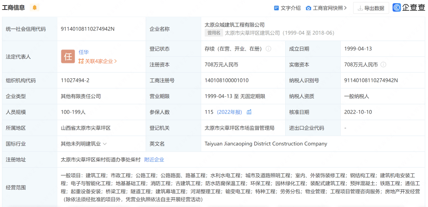This screenshot has height=207, width=428.
Task: Click the info icon beside 实缴资本 708万元
Action: pyautogui.click(x=383, y=65)
